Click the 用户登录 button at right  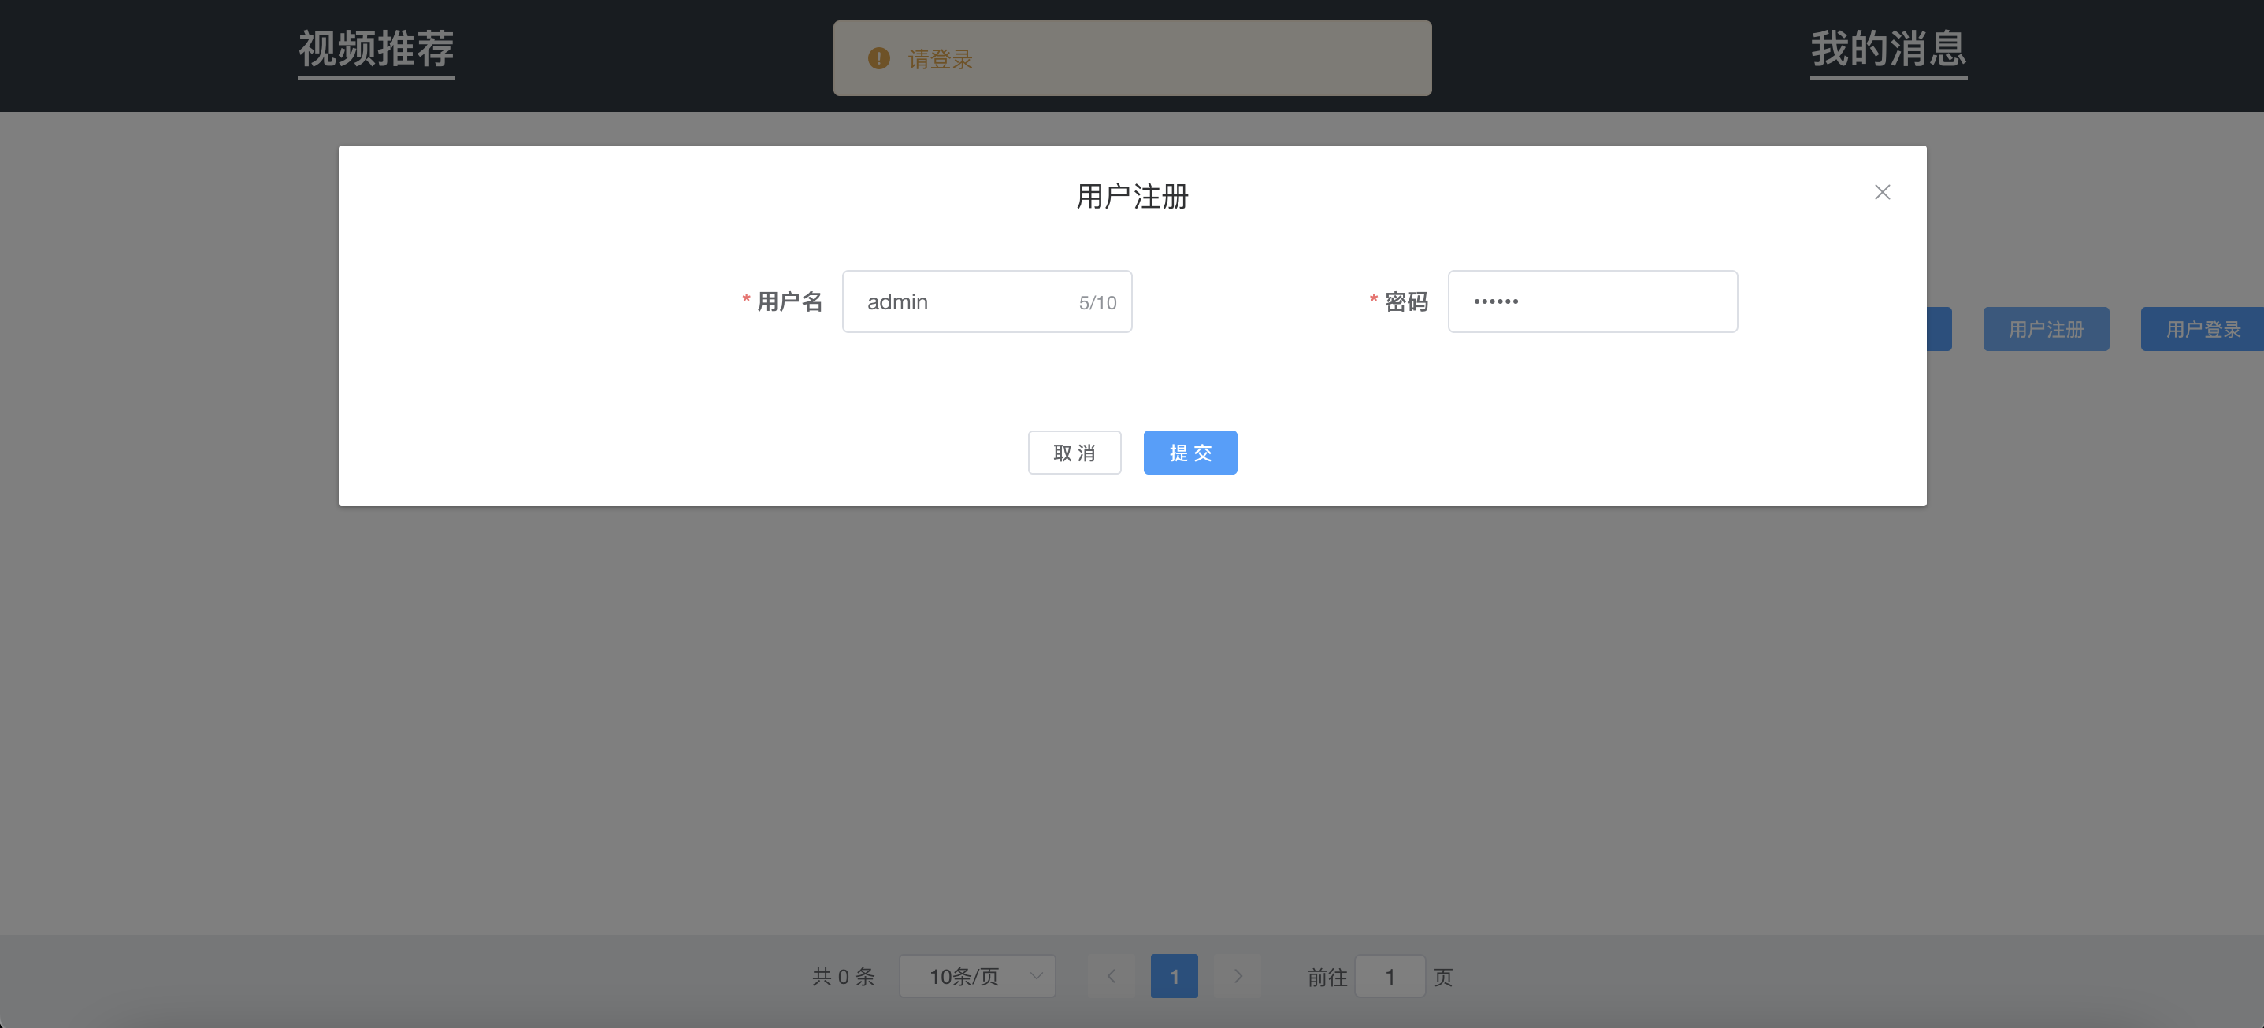coord(2202,329)
